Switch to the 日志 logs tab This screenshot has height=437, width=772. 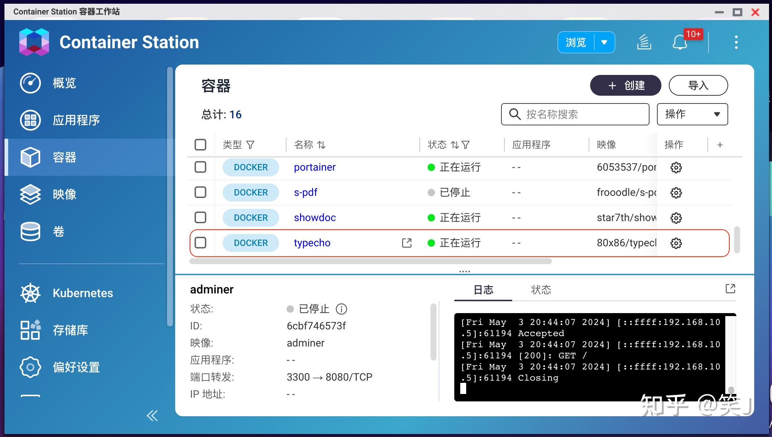[x=483, y=290]
